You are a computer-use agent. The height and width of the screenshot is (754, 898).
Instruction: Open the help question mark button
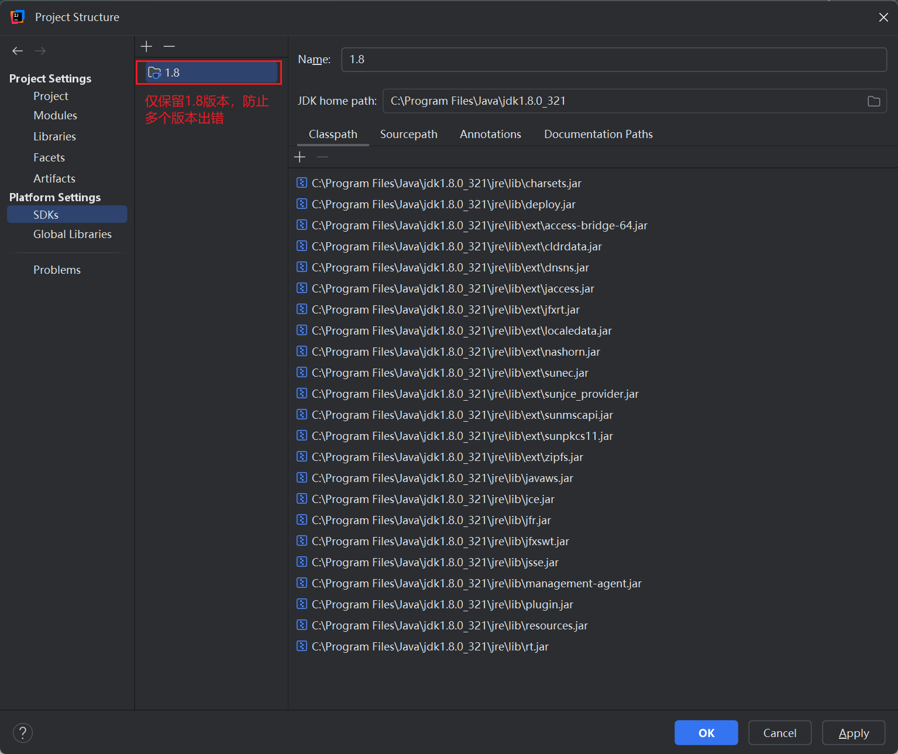click(x=23, y=732)
